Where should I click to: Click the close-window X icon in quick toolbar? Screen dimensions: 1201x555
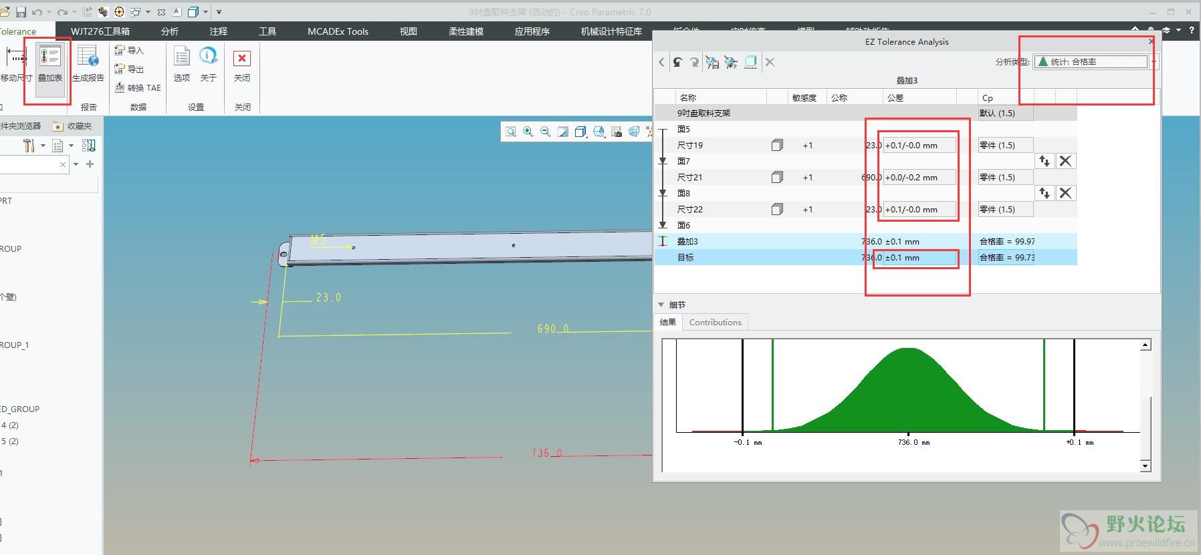pos(161,12)
